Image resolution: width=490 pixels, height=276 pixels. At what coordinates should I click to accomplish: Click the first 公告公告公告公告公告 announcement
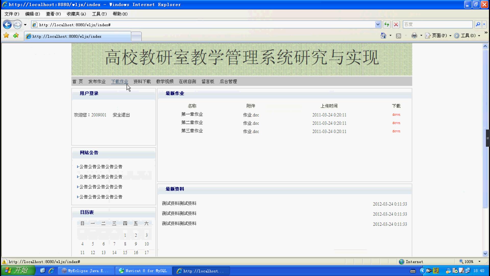[x=101, y=167]
